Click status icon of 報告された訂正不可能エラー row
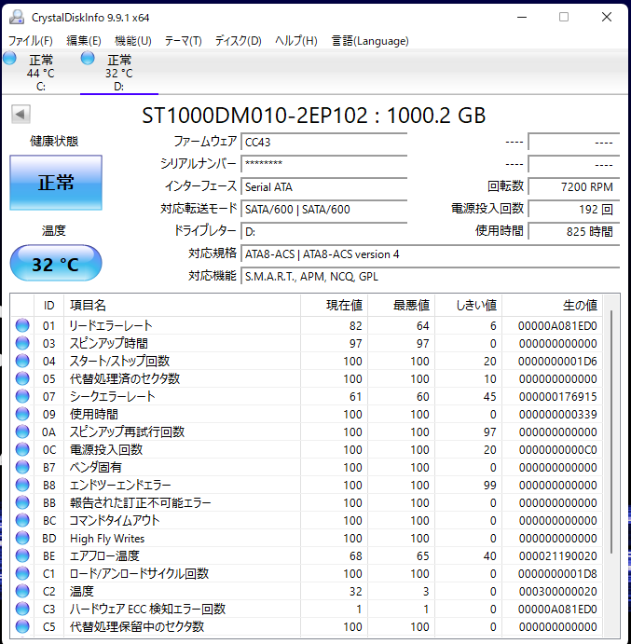Screen dimensions: 631x644 click(22, 502)
